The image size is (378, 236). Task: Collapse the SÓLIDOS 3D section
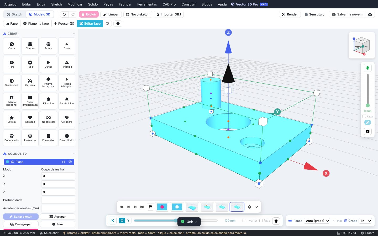[74, 154]
